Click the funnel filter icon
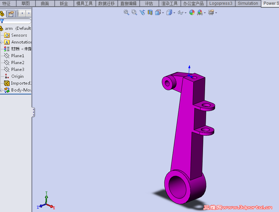The height and width of the screenshot is (212, 279). (2, 21)
